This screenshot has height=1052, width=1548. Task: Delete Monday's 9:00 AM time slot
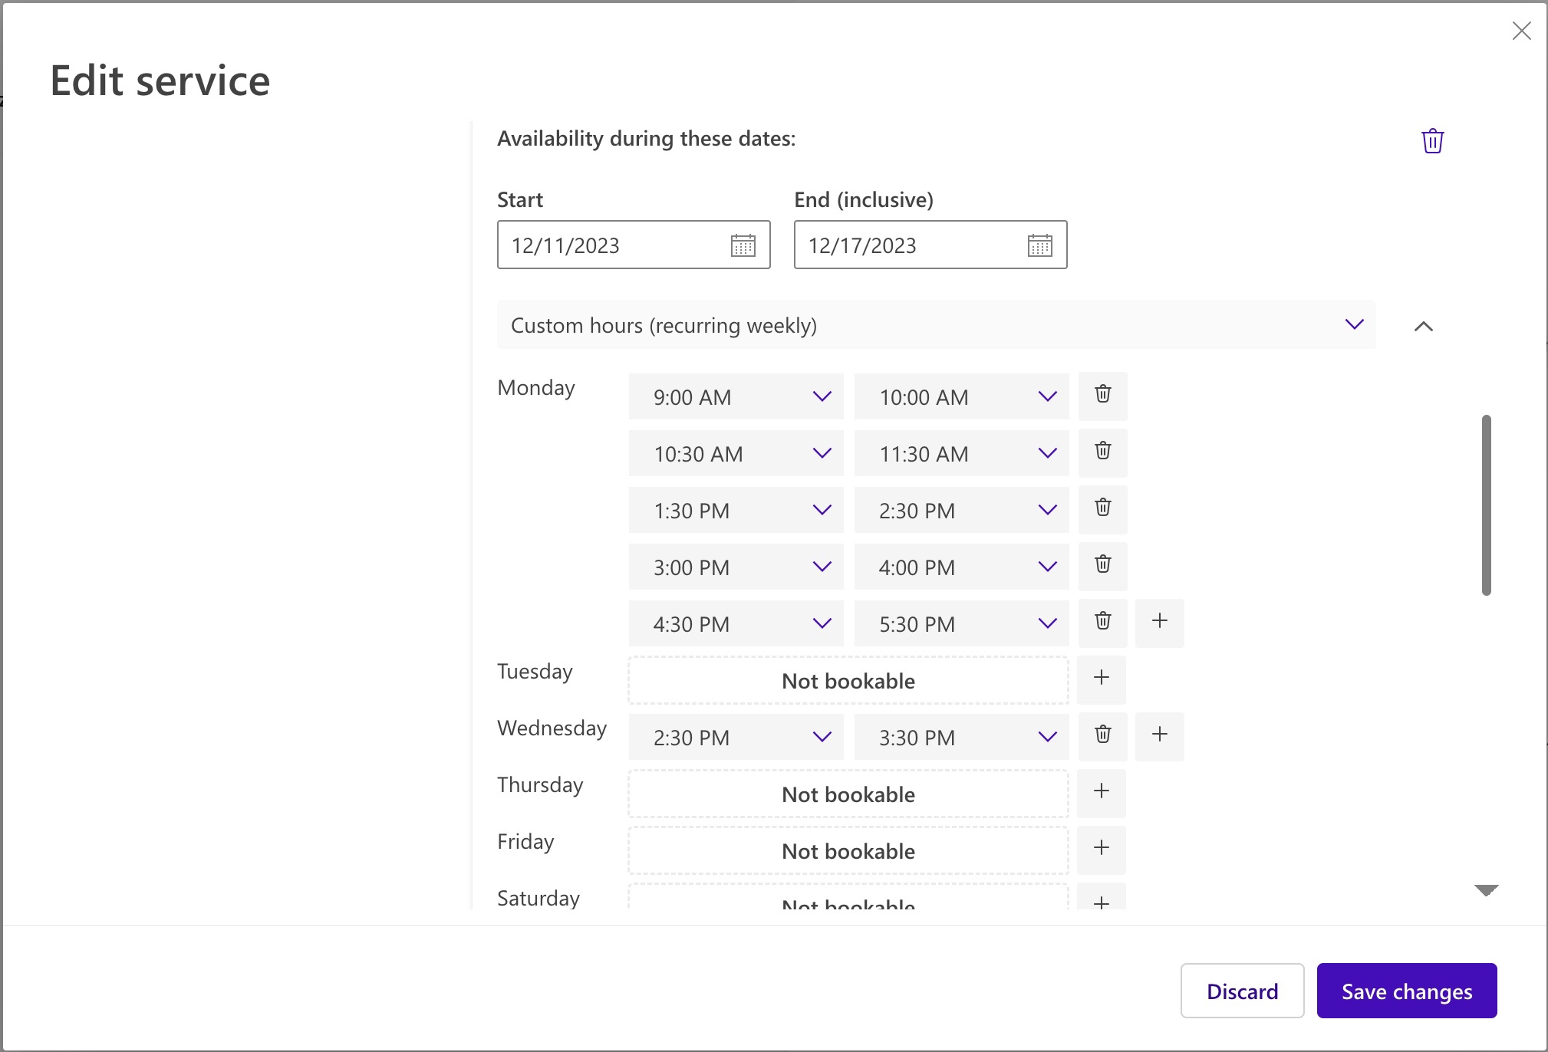(1103, 396)
